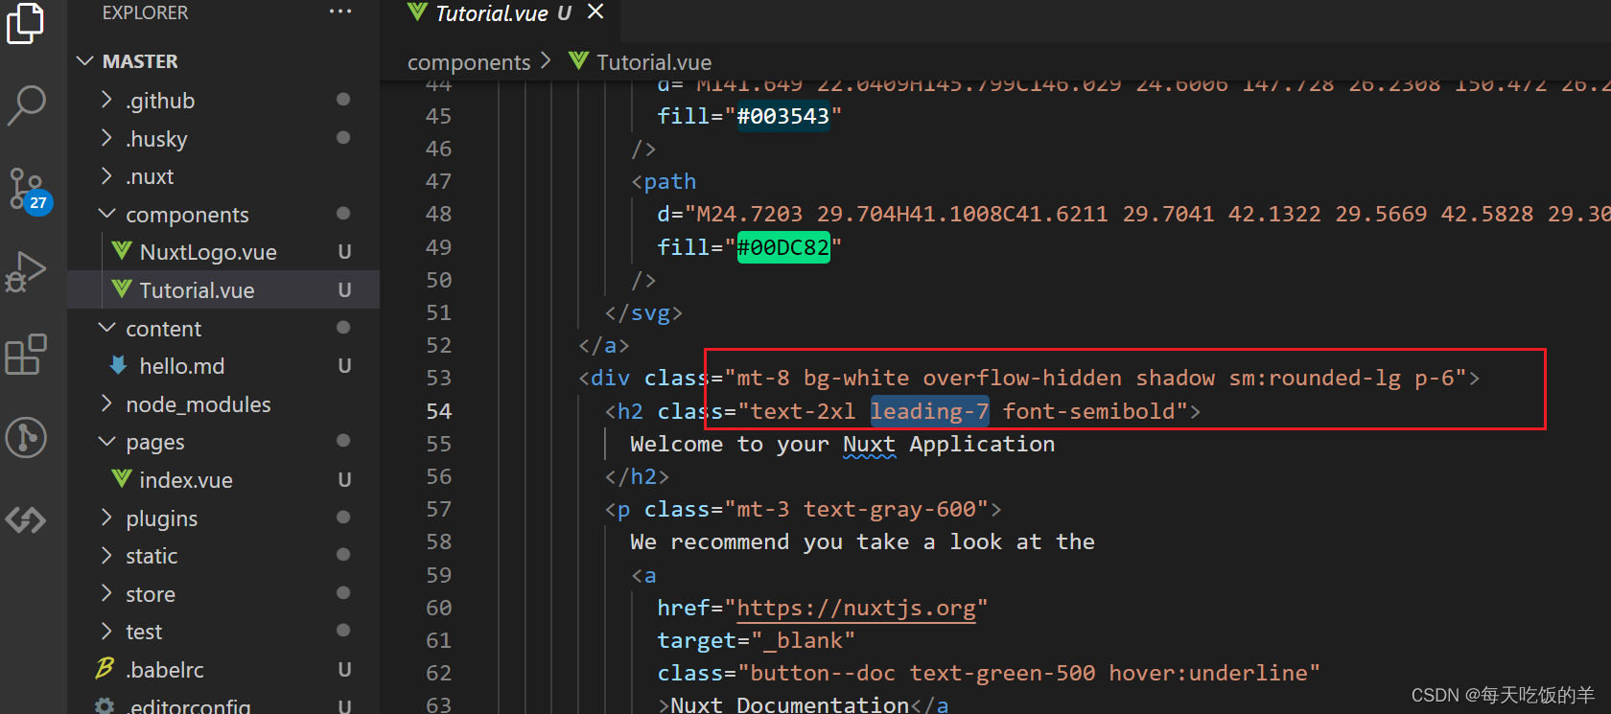Click the <path tag on line 47
Image resolution: width=1611 pixels, height=714 pixels.
(664, 181)
